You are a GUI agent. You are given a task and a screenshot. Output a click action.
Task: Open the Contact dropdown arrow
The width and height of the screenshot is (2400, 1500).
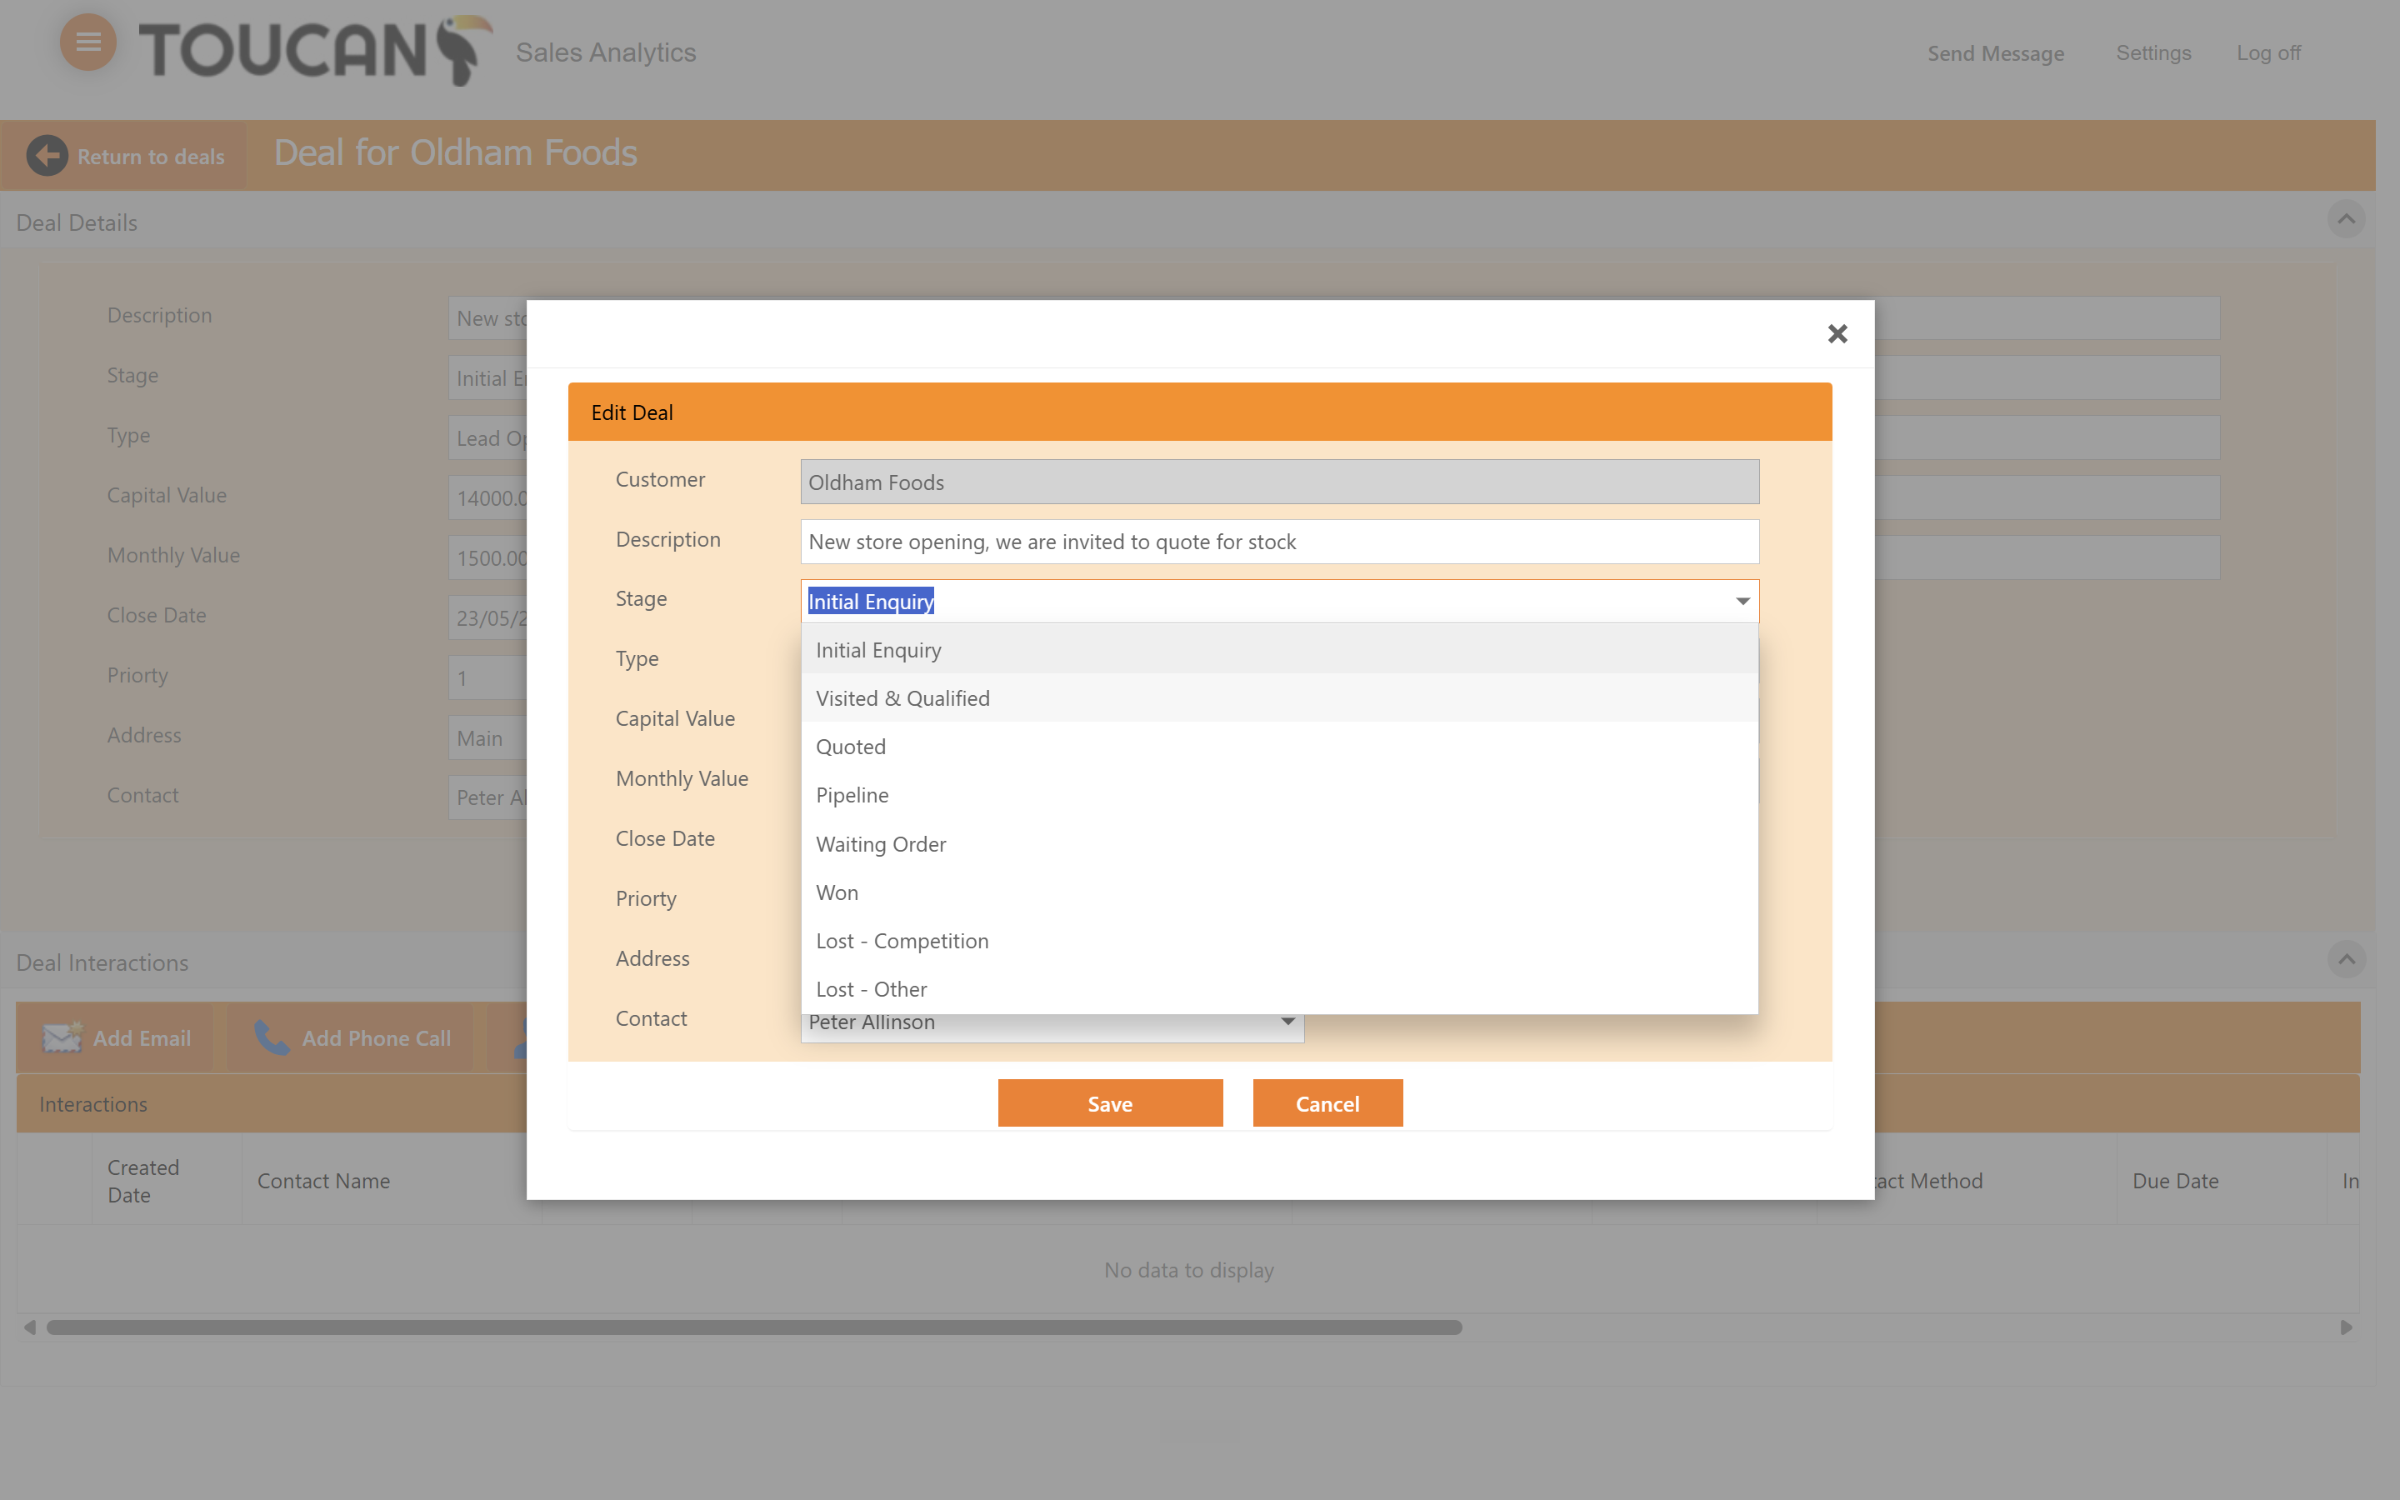[1287, 1022]
